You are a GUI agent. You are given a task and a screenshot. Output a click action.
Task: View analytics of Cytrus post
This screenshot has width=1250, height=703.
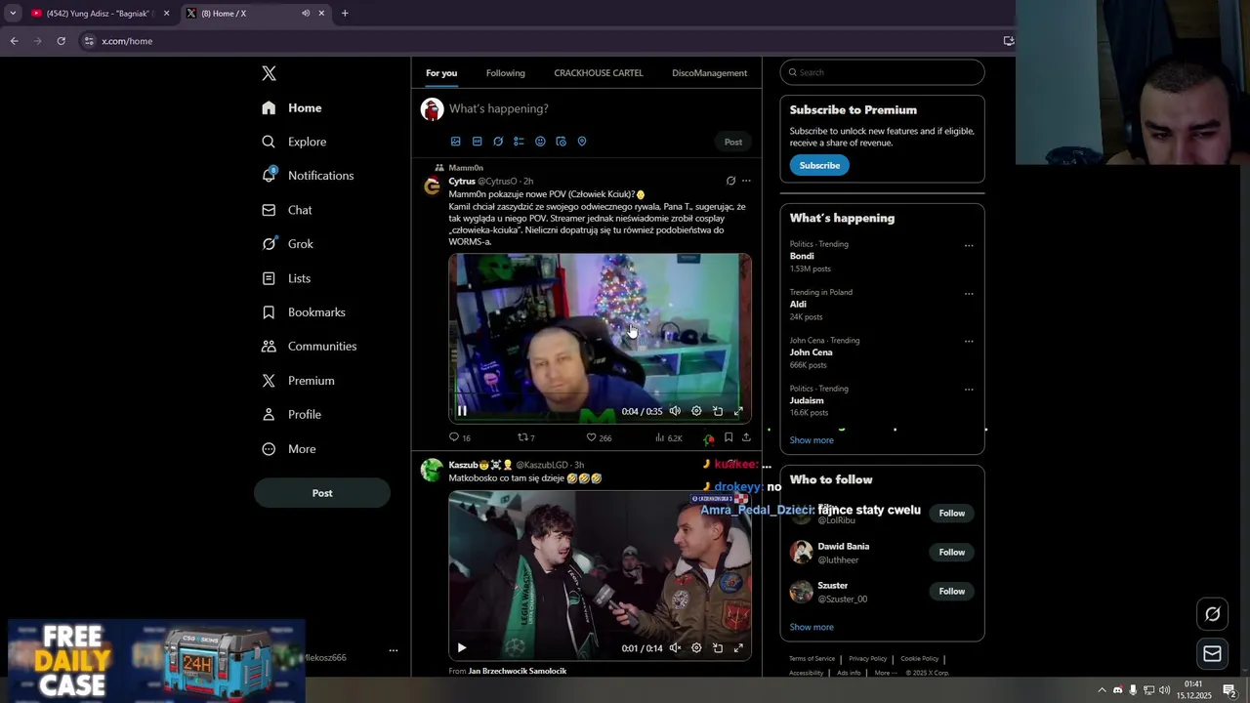pyautogui.click(x=669, y=437)
